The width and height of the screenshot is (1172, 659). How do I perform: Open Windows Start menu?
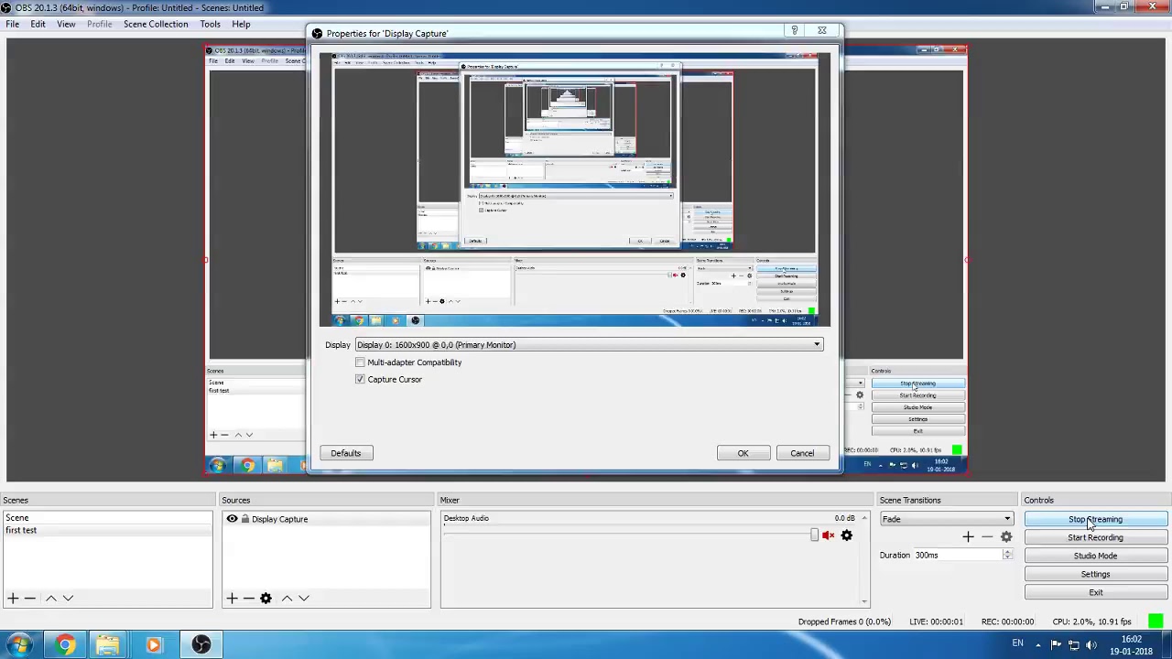[x=19, y=644]
